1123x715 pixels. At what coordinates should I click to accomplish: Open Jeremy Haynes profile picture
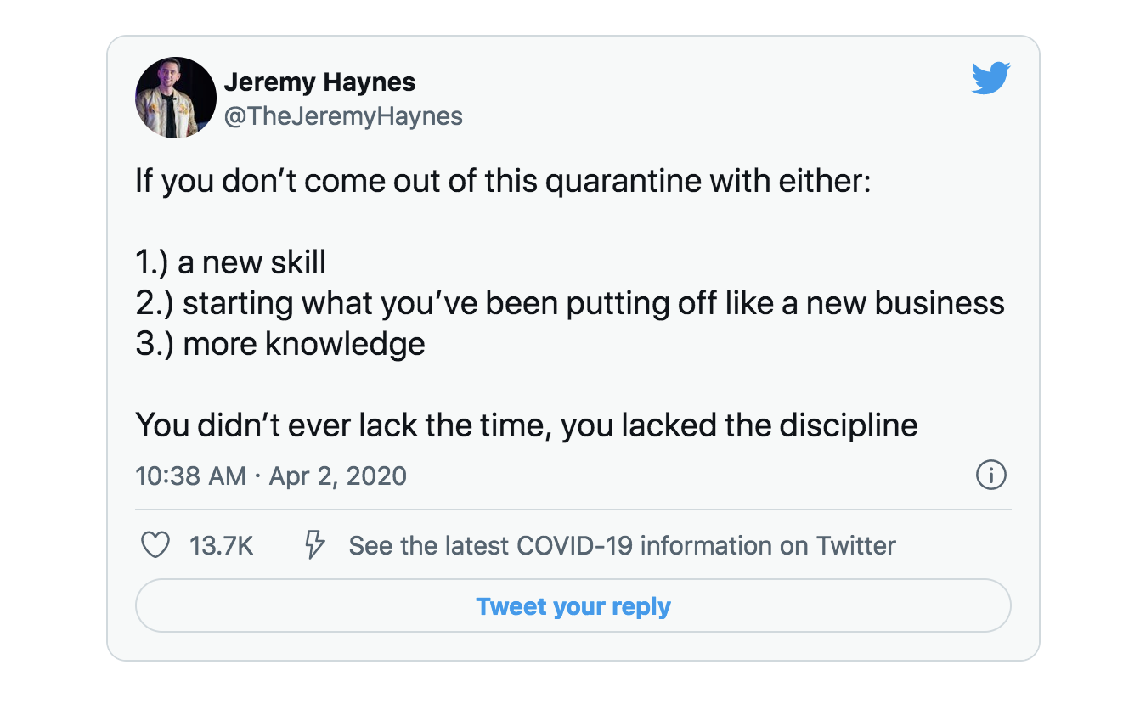tap(176, 98)
